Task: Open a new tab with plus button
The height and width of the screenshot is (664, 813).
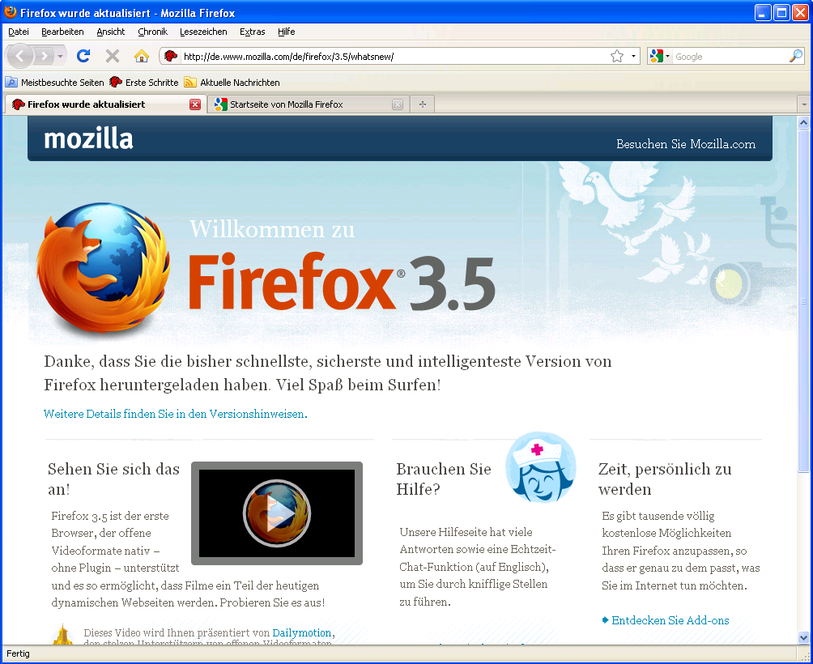Action: coord(423,104)
